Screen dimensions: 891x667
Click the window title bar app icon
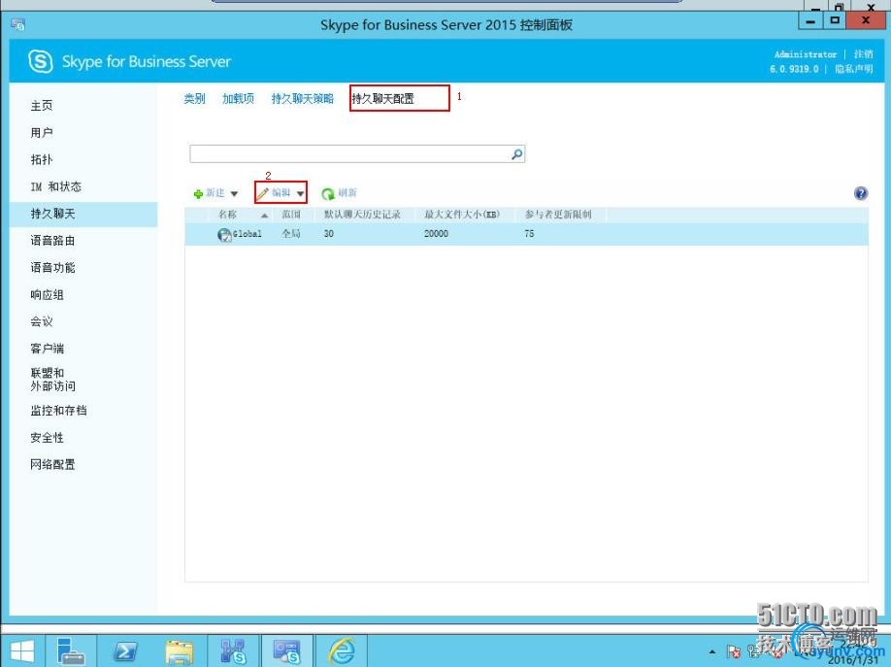(18, 24)
